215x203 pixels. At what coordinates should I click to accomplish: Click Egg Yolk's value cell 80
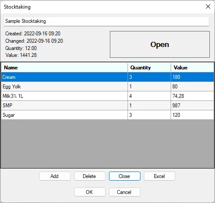(x=192, y=87)
